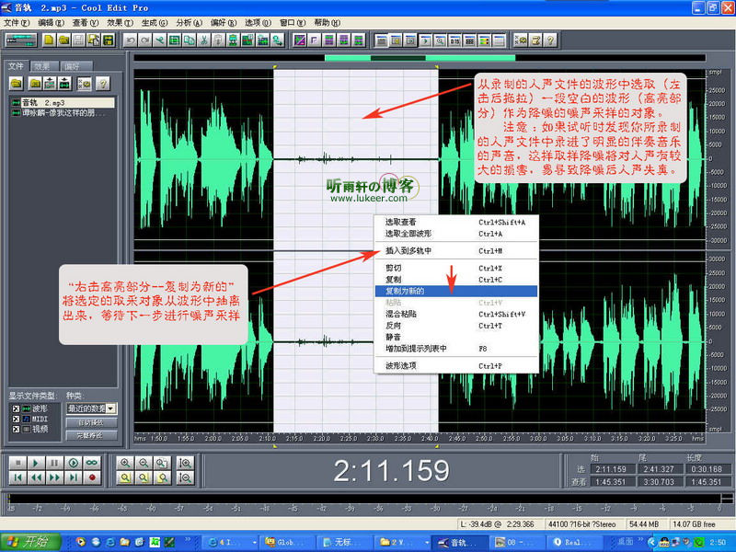Open the 效果(T) menu
736x552 pixels.
tap(120, 22)
